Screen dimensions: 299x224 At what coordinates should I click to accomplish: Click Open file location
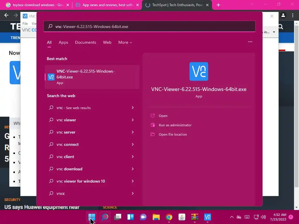(x=173, y=134)
